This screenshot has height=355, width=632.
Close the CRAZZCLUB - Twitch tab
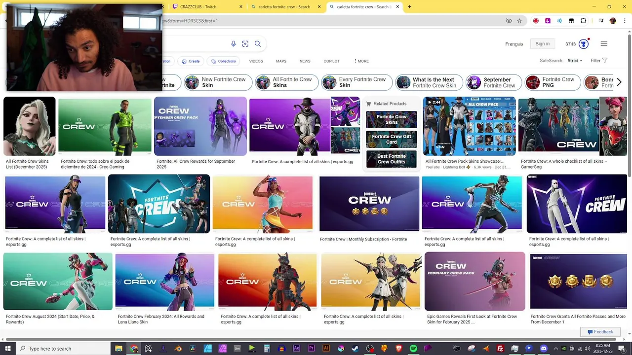coord(241,7)
